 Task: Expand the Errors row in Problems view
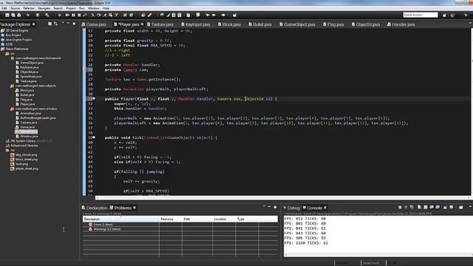[103, 225]
